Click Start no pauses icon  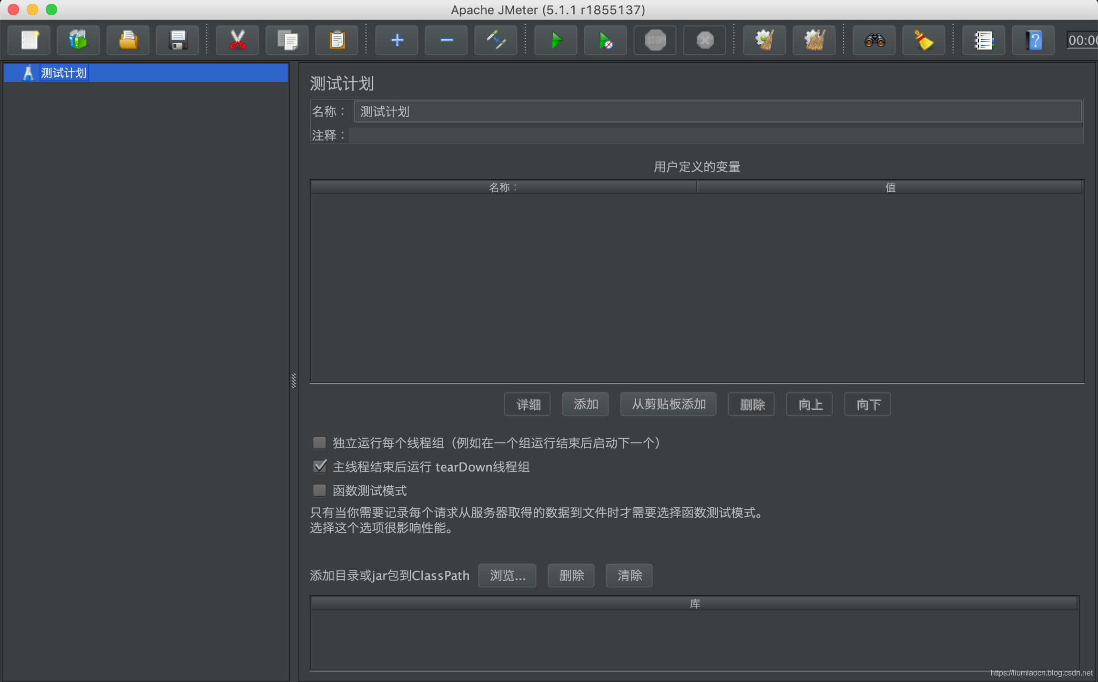[x=605, y=40]
